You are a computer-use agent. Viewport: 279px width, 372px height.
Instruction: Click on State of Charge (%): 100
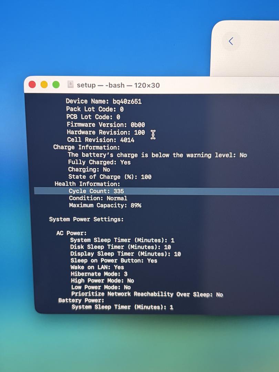click(110, 177)
